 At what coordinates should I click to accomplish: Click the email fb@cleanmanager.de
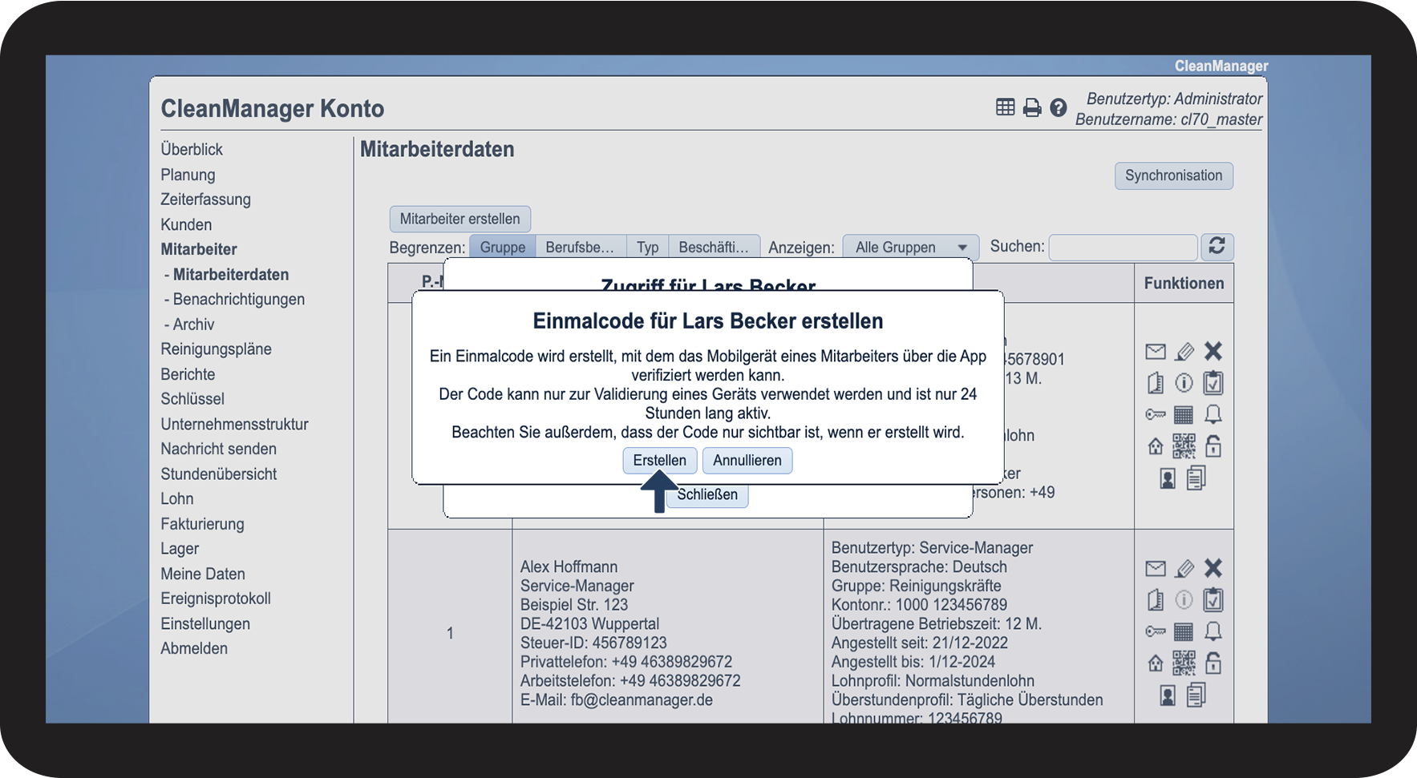(642, 699)
